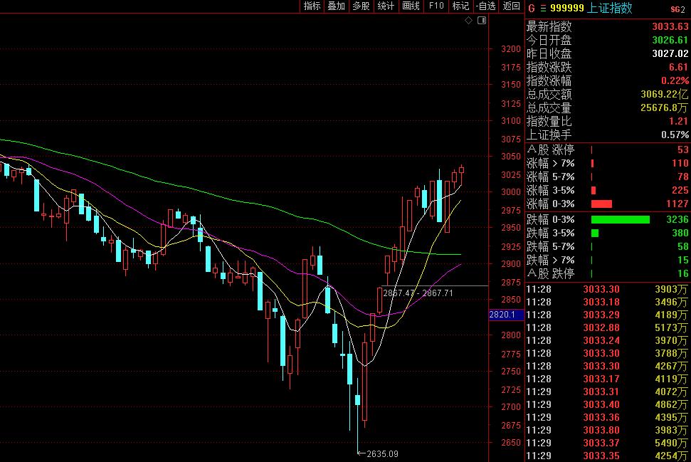The height and width of the screenshot is (462, 691).
Task: Remove from watchlist via -自选
Action: 486,6
